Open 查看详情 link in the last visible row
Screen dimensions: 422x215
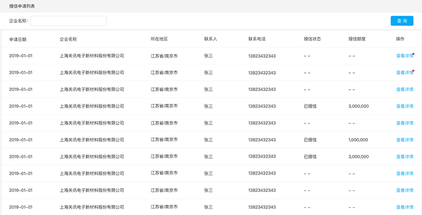point(405,207)
